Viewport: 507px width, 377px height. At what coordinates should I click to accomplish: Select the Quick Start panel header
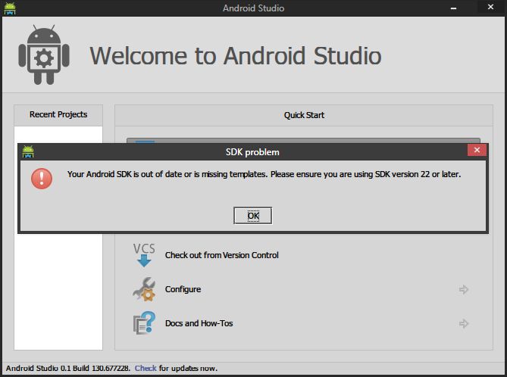pos(304,115)
